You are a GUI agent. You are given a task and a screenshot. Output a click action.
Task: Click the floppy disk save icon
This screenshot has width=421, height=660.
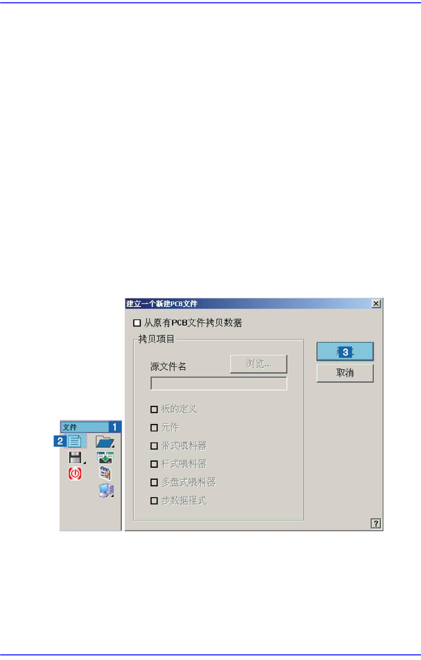(x=75, y=457)
